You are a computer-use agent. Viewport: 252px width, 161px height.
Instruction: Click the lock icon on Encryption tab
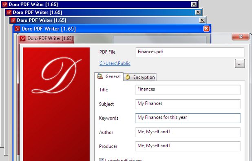pyautogui.click(x=128, y=77)
